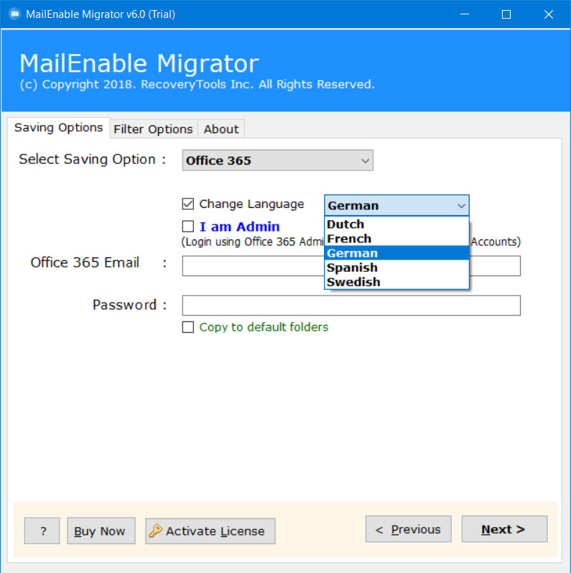Click the MailEnable Migrator app icon in title bar

click(x=14, y=14)
